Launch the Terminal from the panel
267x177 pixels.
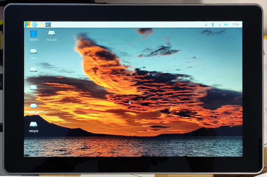coord(48,25)
